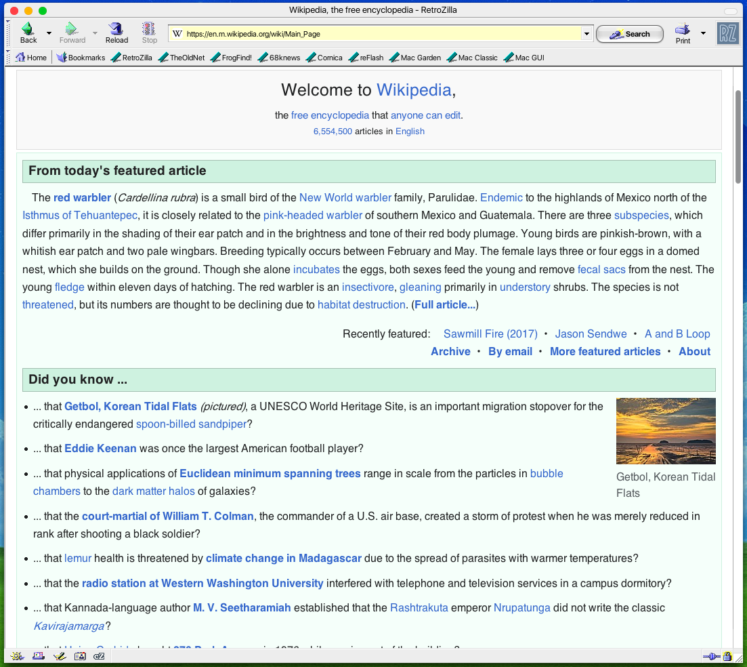Open the 'Sawmill Fire (2017)' recently featured link
Screen dimensions: 747x667
pyautogui.click(x=490, y=333)
